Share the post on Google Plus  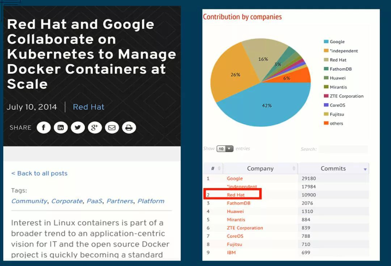(95, 127)
